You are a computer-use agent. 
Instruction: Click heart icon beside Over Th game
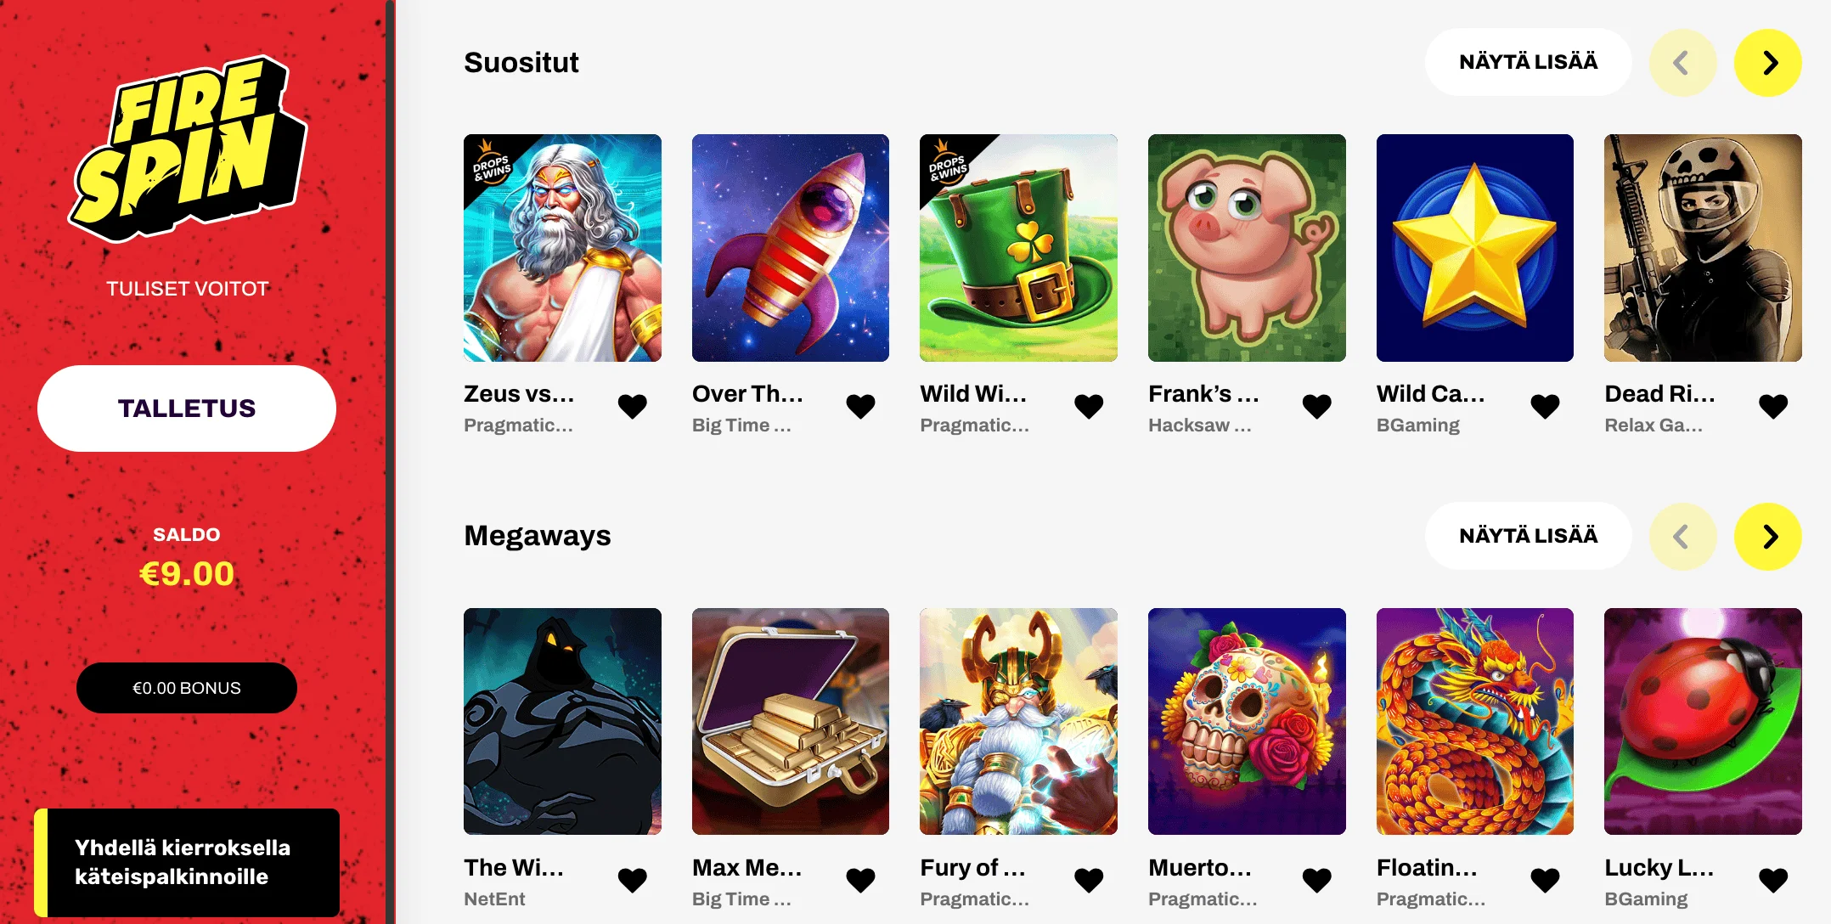tap(860, 407)
